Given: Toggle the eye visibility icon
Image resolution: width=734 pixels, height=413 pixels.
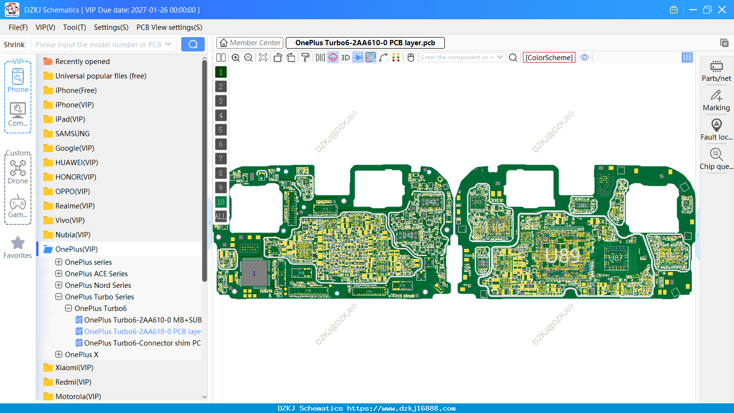Looking at the screenshot, I should click(x=585, y=57).
